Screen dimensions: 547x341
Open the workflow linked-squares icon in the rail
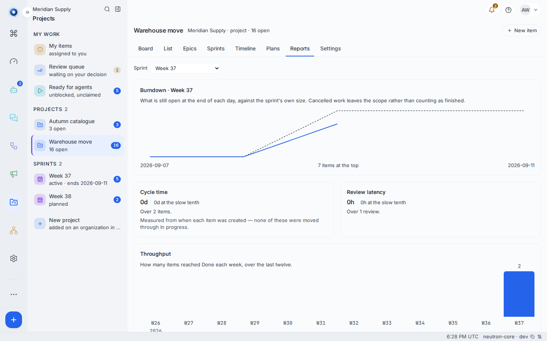[x=14, y=146]
